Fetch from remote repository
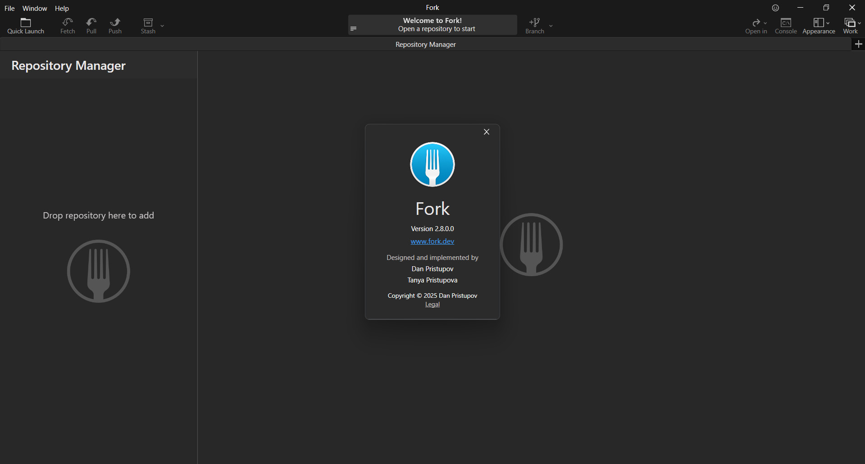865x464 pixels. point(68,26)
